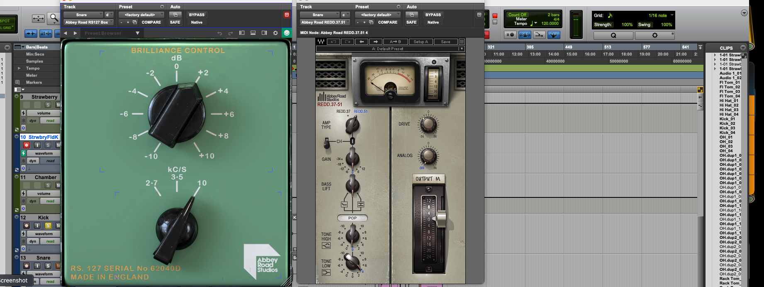Image resolution: width=764 pixels, height=287 pixels.
Task: Copy settings icon in RS127 preset row
Action: (x=134, y=22)
